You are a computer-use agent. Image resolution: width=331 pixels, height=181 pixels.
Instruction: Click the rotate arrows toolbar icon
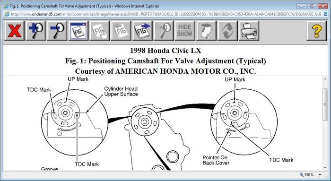227,31
